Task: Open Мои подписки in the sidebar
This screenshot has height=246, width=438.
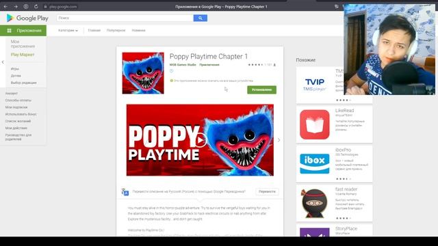Action: point(16,107)
